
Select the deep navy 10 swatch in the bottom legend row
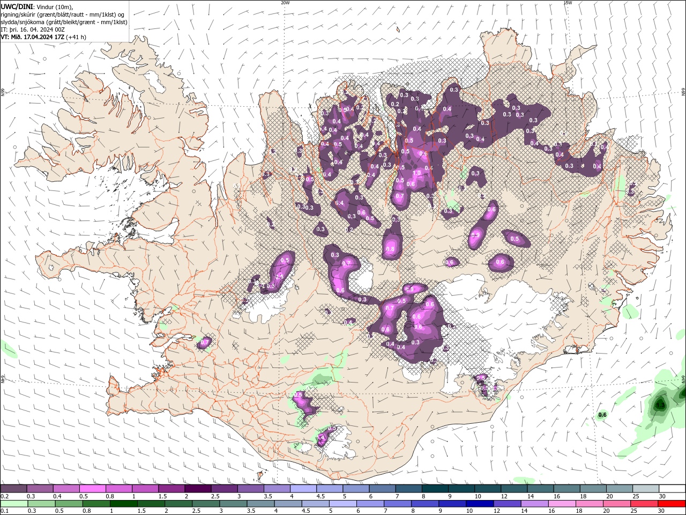point(480,504)
